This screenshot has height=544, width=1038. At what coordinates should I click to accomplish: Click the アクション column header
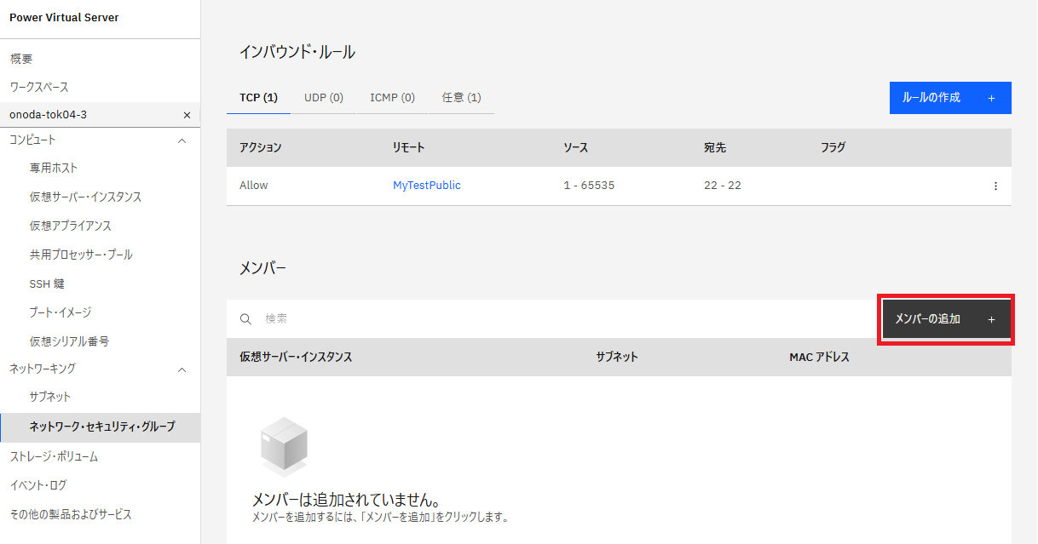[x=260, y=147]
